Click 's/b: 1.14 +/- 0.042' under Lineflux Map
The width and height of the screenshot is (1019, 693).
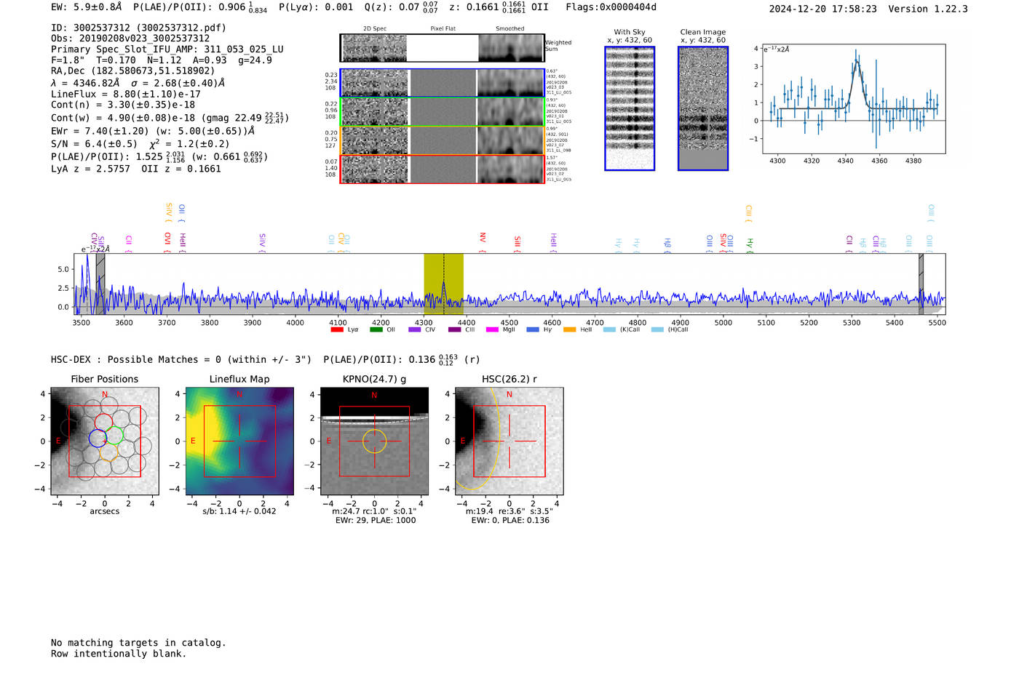[239, 511]
